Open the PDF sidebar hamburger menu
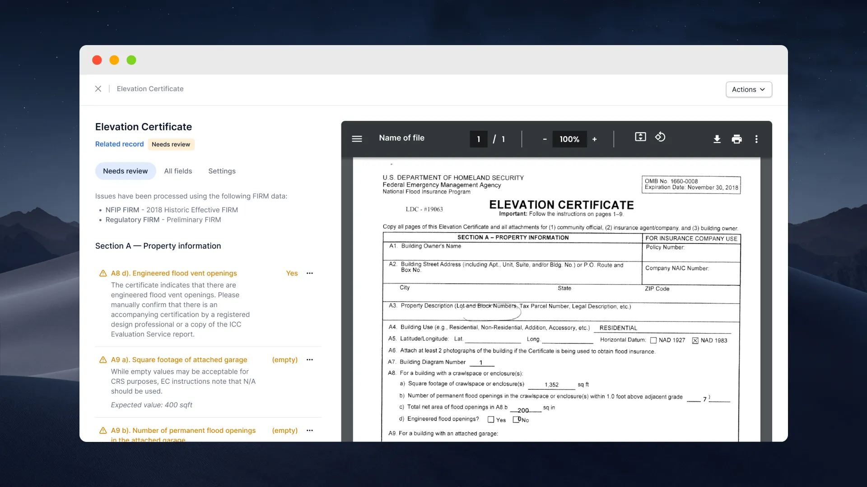Viewport: 867px width, 487px height. coord(357,139)
